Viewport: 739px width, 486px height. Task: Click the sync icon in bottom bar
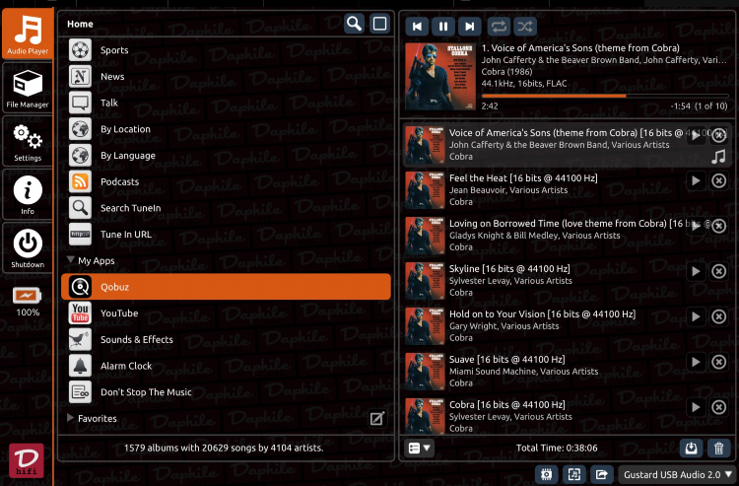(574, 475)
